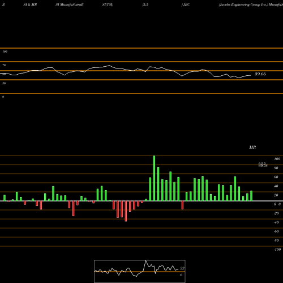Image resolution: width=283 pixels, height=283 pixels.
Task: Click the 'SI MunafaSutraR' header text
Action: (x=70, y=5)
